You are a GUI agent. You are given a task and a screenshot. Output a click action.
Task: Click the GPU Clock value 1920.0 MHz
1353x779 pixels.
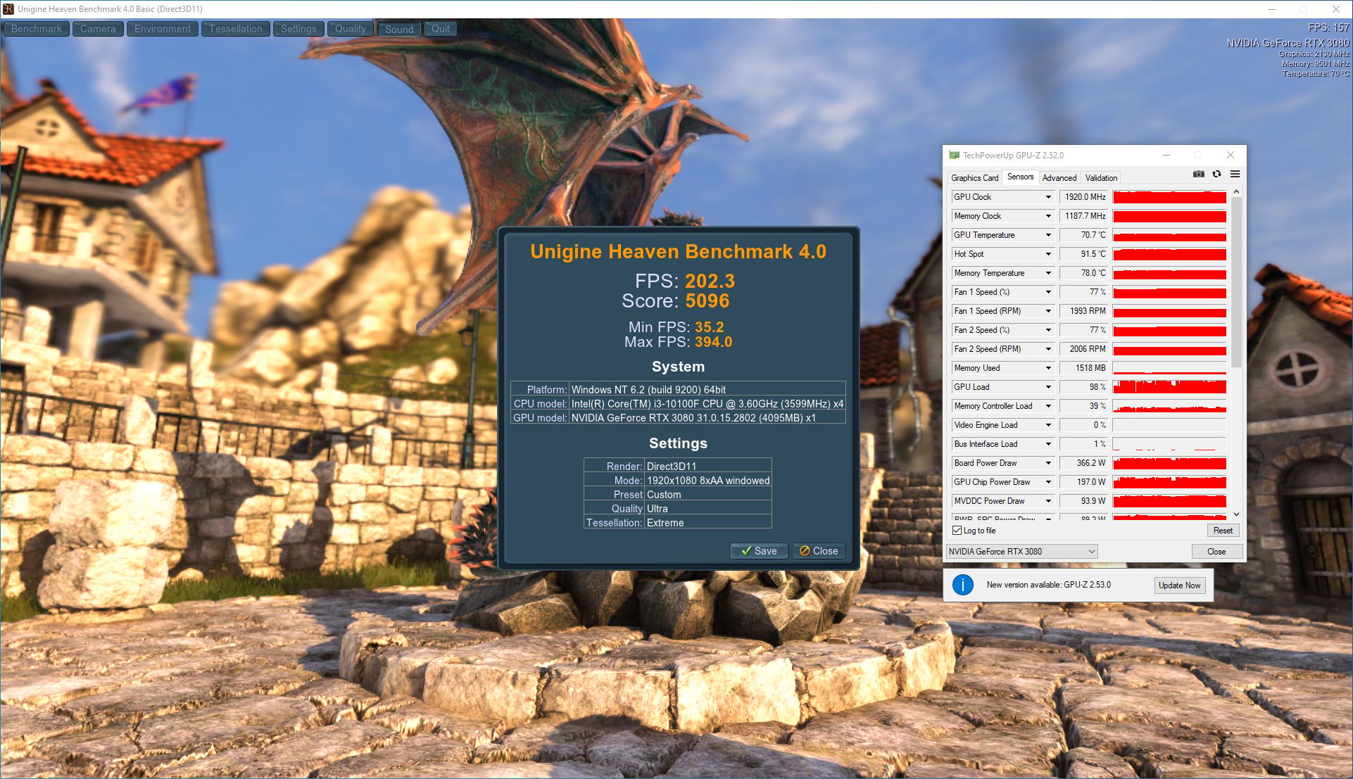[x=1084, y=197]
